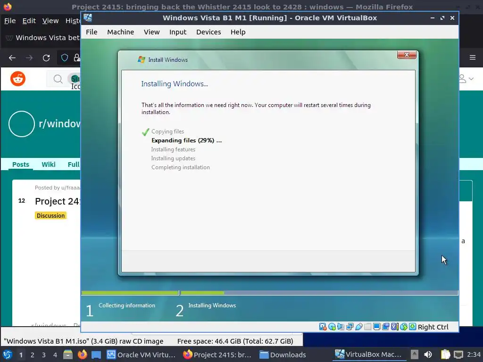
Task: Switch to the Downloads taskbar window
Action: (283, 354)
